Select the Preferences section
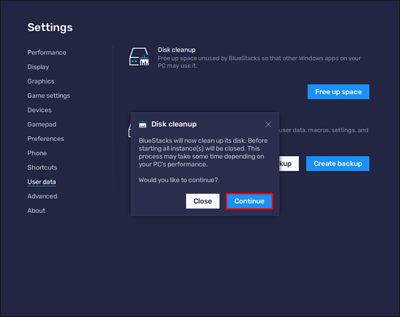This screenshot has width=400, height=317. coord(46,139)
